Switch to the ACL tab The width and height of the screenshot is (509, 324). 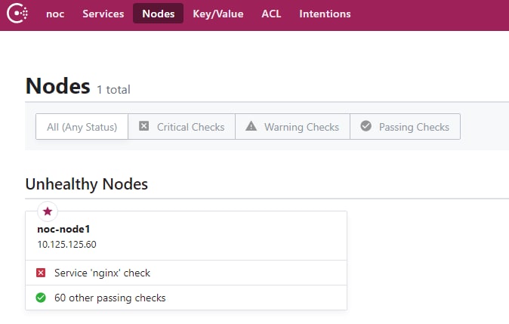point(271,14)
